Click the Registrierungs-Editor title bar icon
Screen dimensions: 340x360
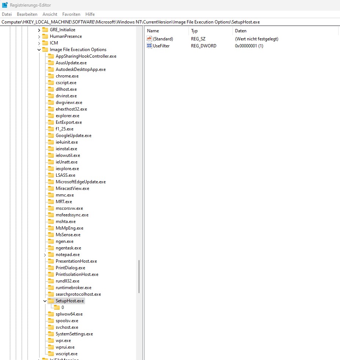pyautogui.click(x=4, y=5)
